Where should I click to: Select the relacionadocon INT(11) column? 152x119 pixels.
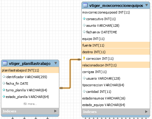pos(116,65)
